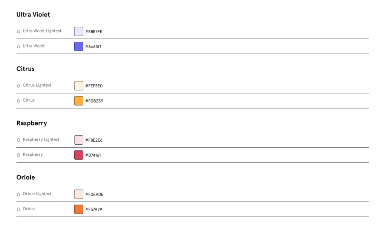This screenshot has height=237, width=386.
Task: Pick the Raspberry Lightest pink swatch
Action: tap(78, 140)
